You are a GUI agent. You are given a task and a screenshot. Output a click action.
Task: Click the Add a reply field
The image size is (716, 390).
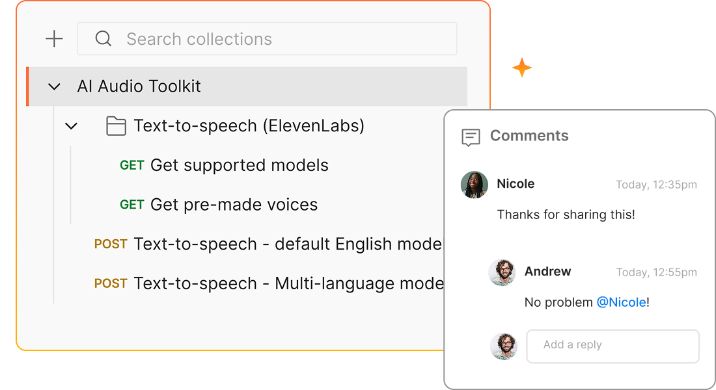click(612, 346)
